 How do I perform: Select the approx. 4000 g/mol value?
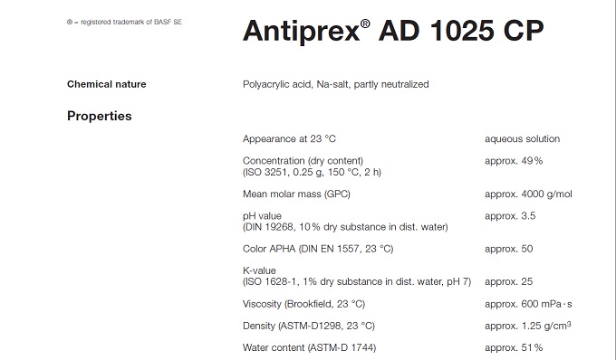click(x=528, y=194)
